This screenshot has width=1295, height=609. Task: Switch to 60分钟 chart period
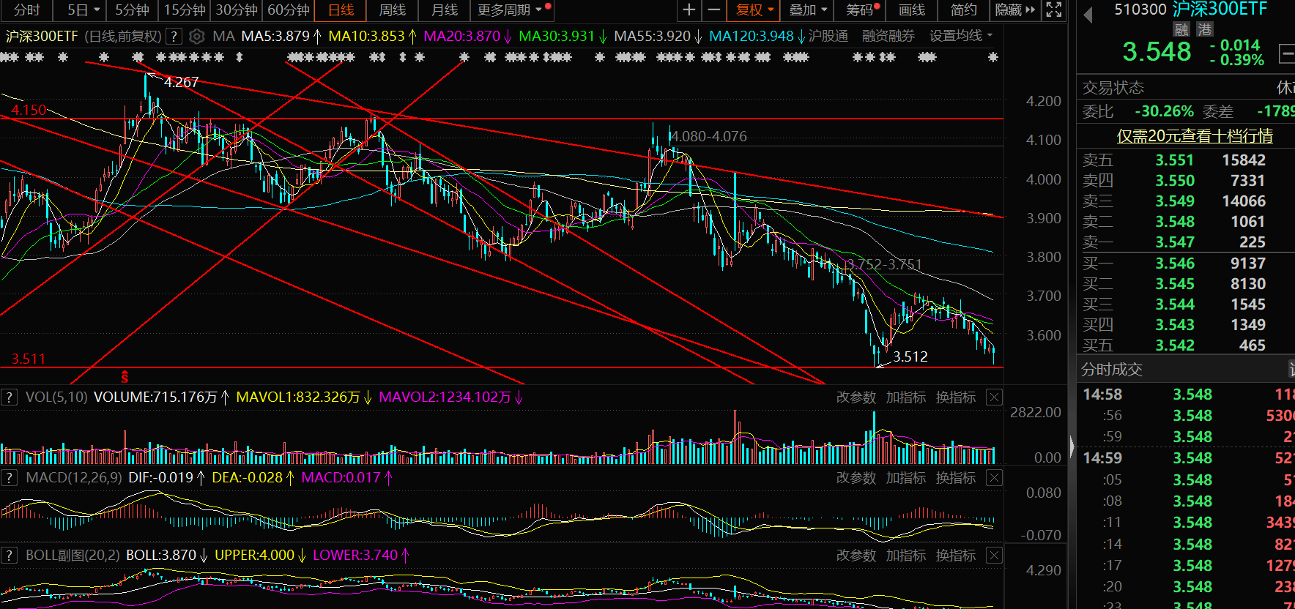pyautogui.click(x=289, y=10)
